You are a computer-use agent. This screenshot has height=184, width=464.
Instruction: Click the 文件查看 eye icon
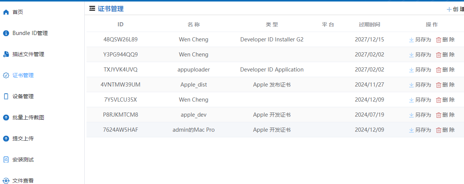(6, 181)
